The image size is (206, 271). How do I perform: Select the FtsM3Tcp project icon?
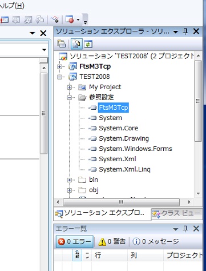72,66
